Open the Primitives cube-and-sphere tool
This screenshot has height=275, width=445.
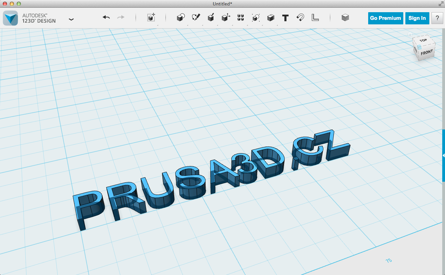pos(181,18)
